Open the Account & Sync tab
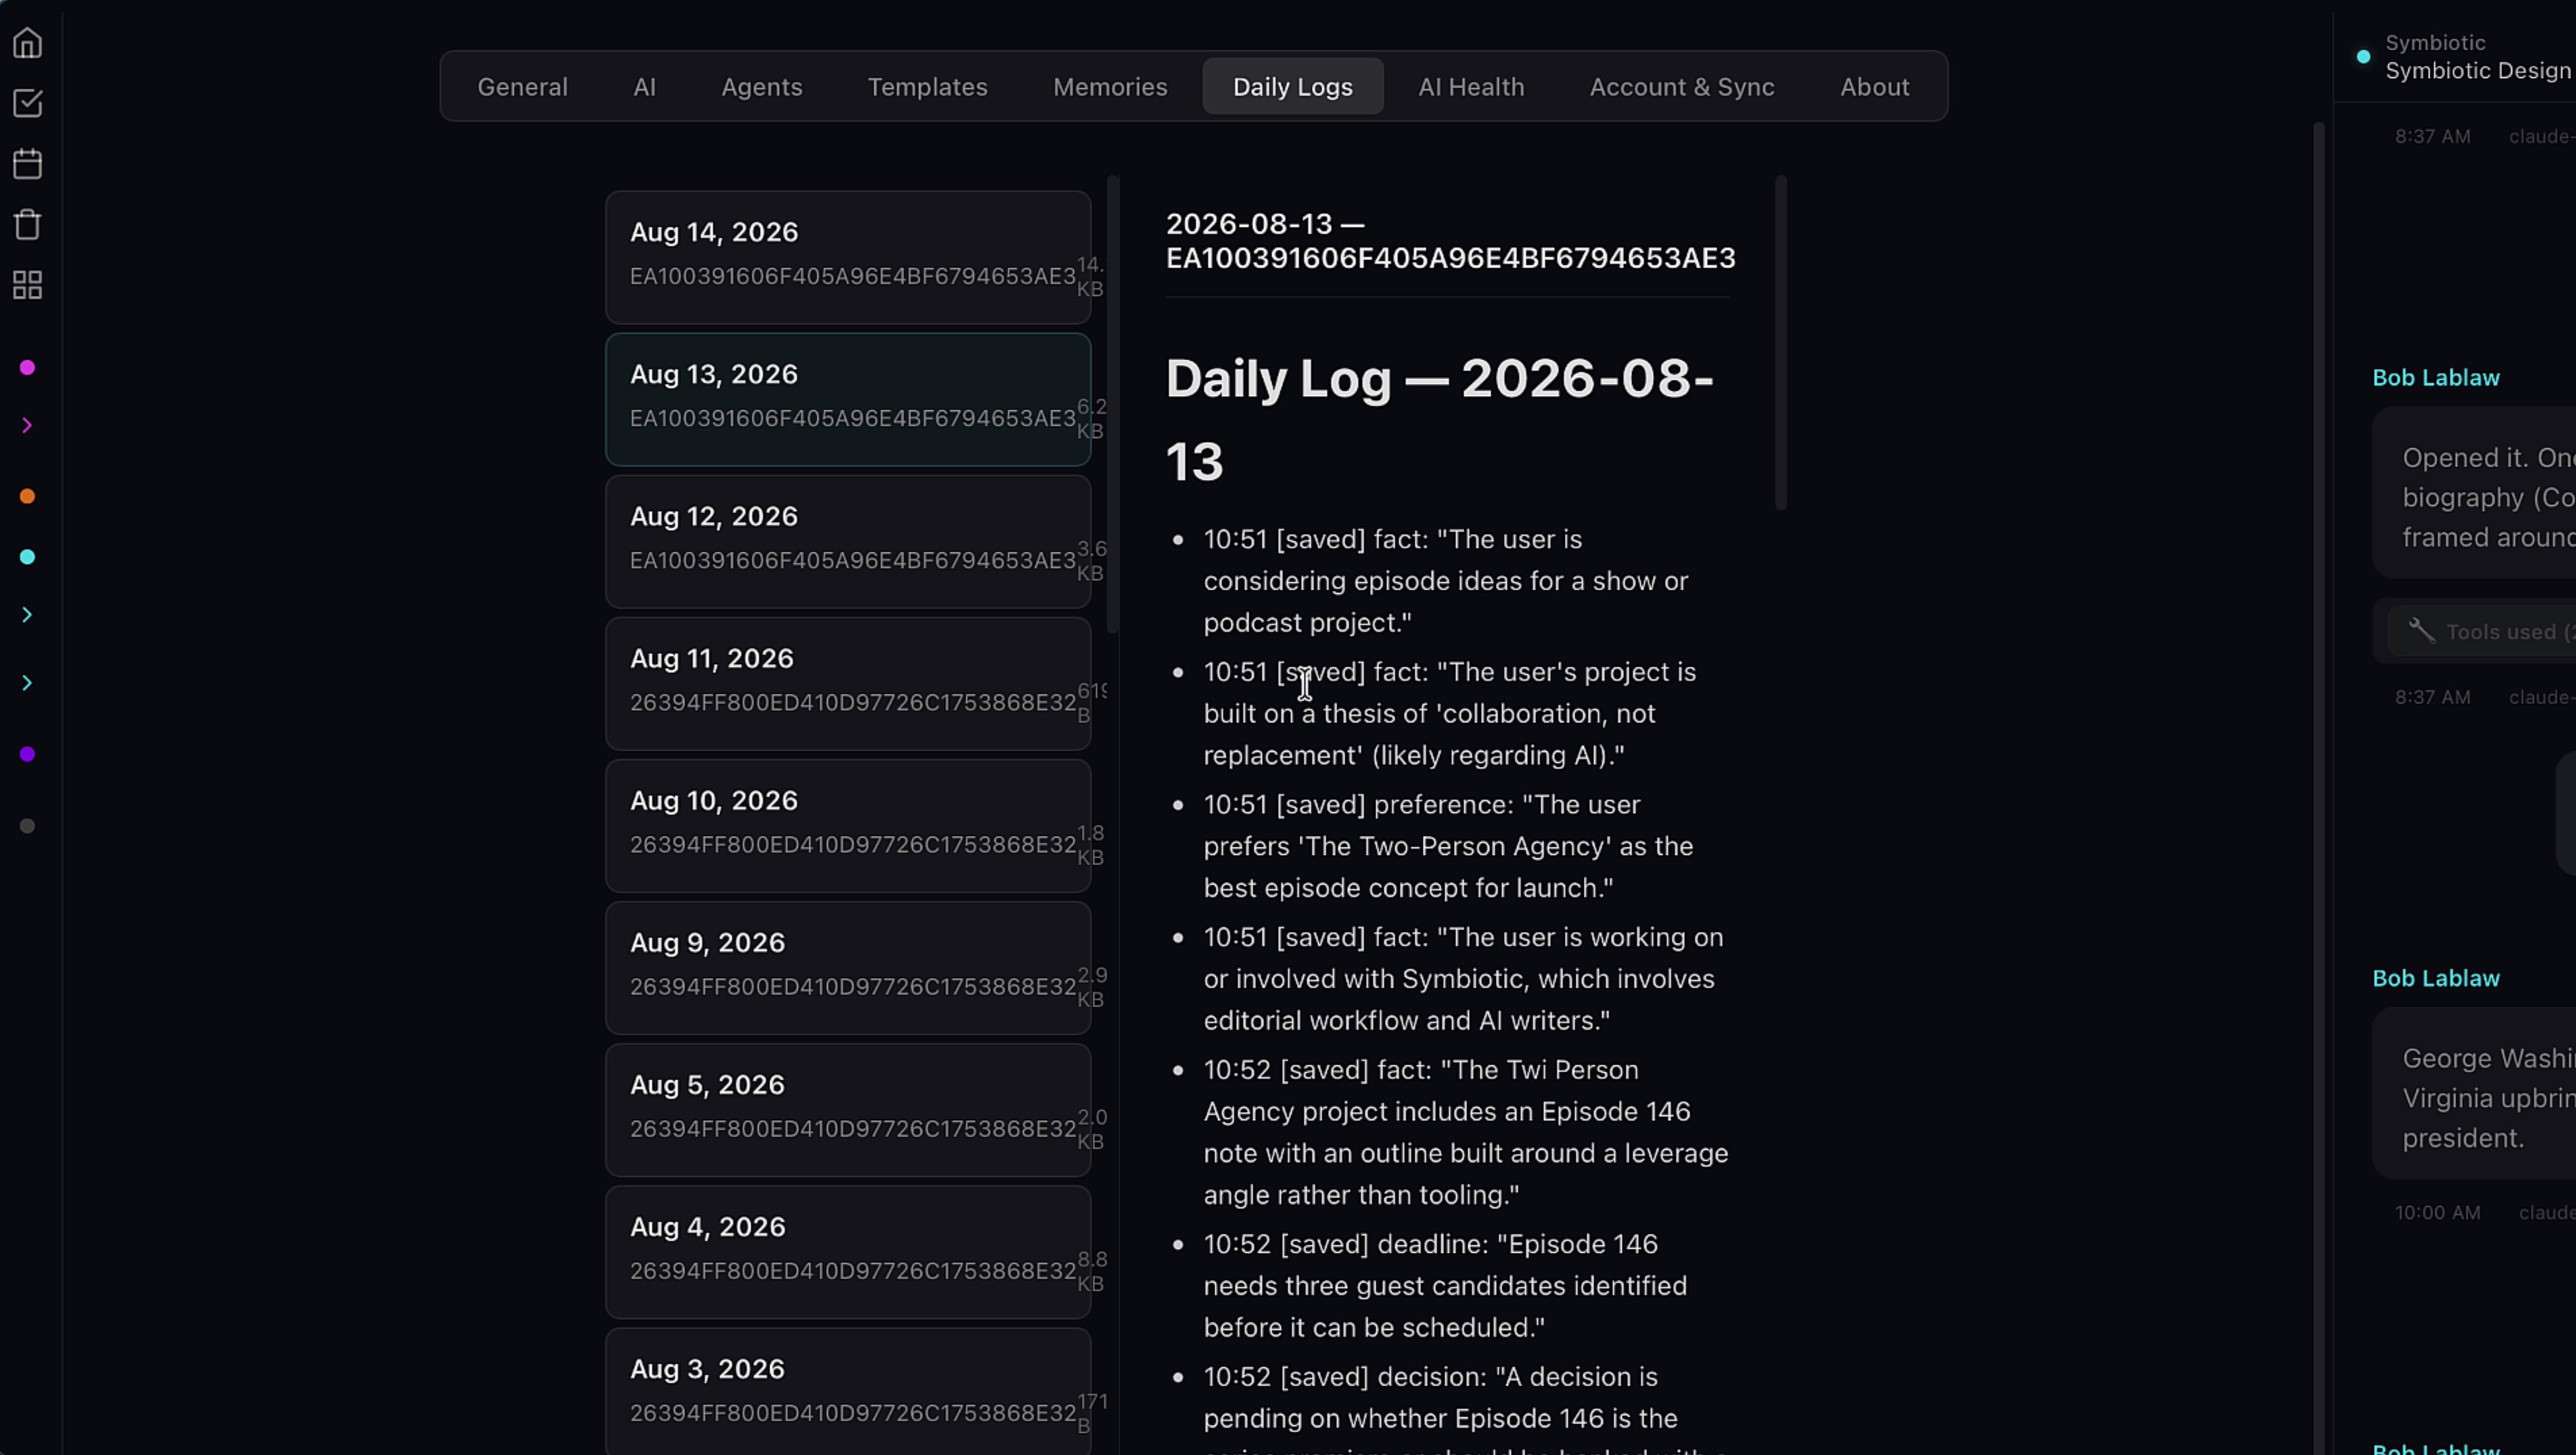 click(1682, 87)
